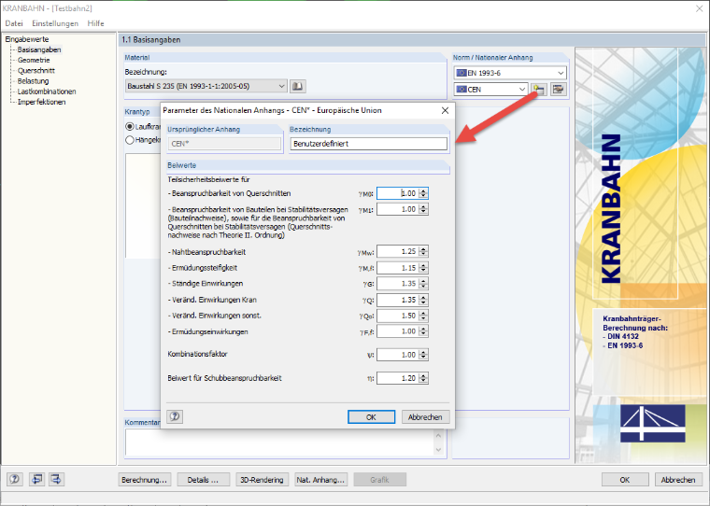This screenshot has height=506, width=710.
Task: Select Lastkombinationen in the tree
Action: (x=47, y=91)
